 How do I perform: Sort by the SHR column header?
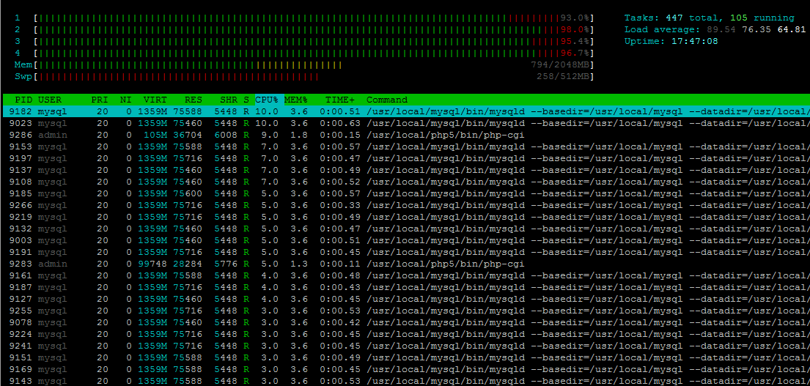[229, 100]
